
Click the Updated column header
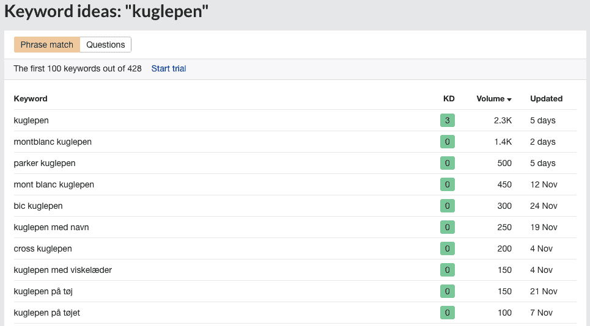(546, 98)
